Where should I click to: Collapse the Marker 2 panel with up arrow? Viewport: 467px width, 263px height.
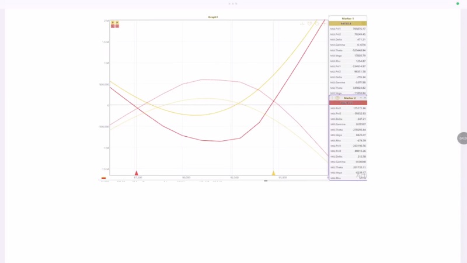pyautogui.click(x=360, y=98)
